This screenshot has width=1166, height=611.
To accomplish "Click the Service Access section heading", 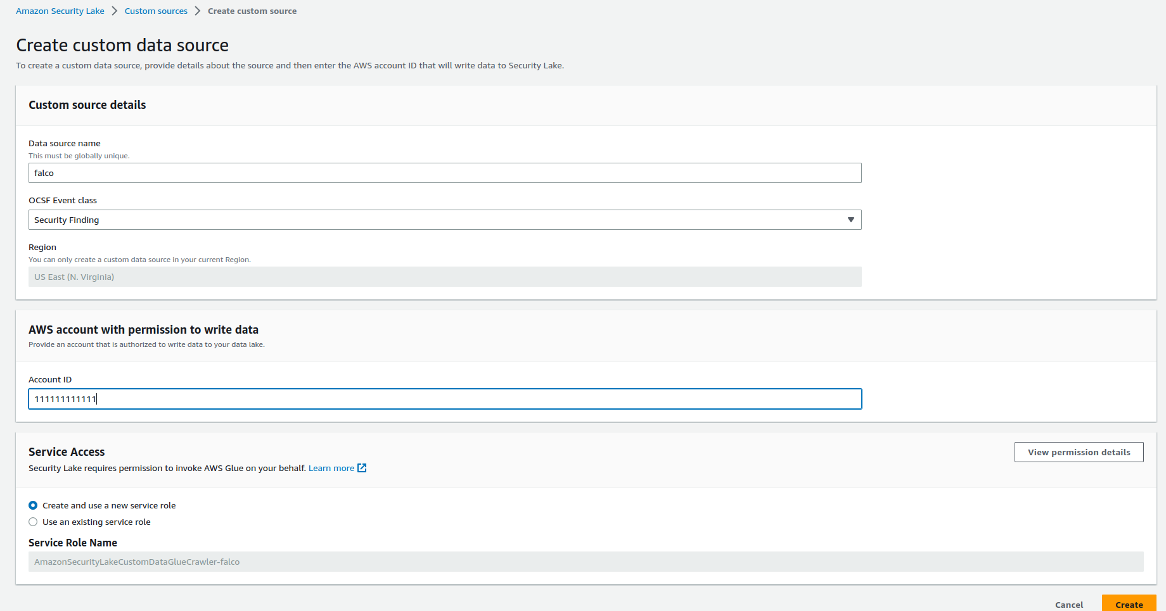I will click(67, 452).
